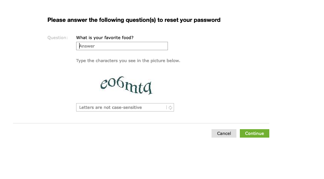Click the word "picture" in the instruction
Screen dimensions: 324x179
pyautogui.click(x=153, y=61)
